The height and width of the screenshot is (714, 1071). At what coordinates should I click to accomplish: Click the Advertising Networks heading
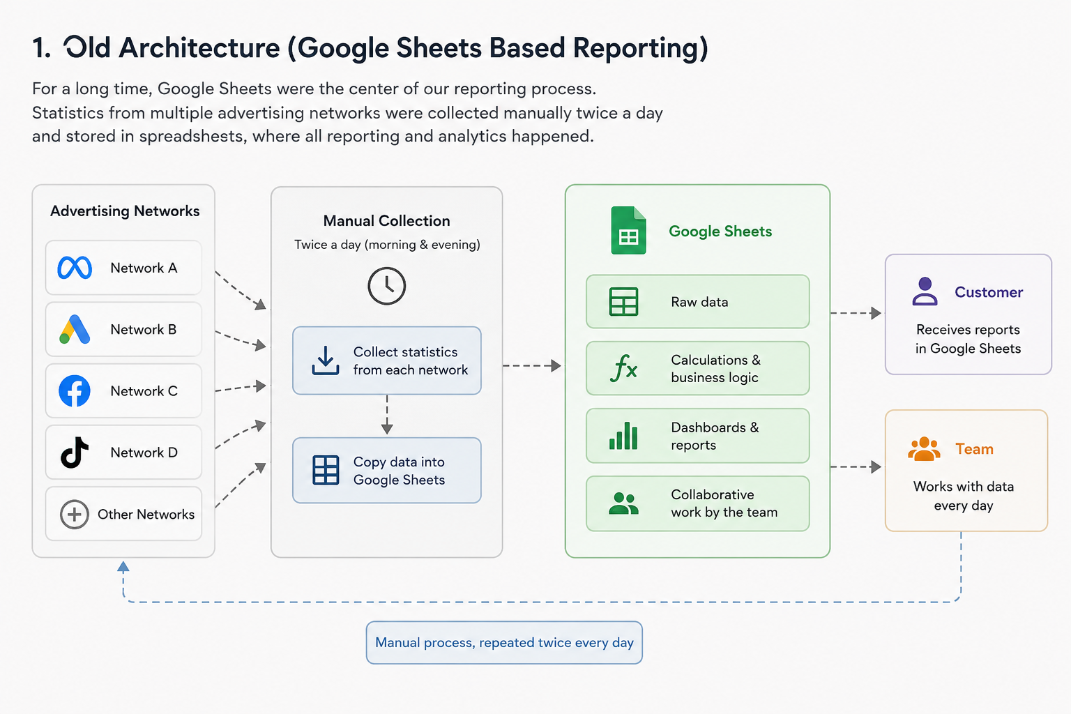(125, 211)
